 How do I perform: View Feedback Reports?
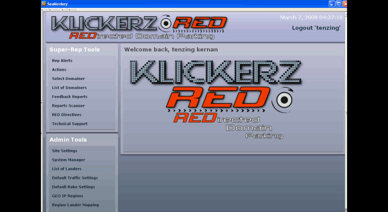[x=69, y=97]
